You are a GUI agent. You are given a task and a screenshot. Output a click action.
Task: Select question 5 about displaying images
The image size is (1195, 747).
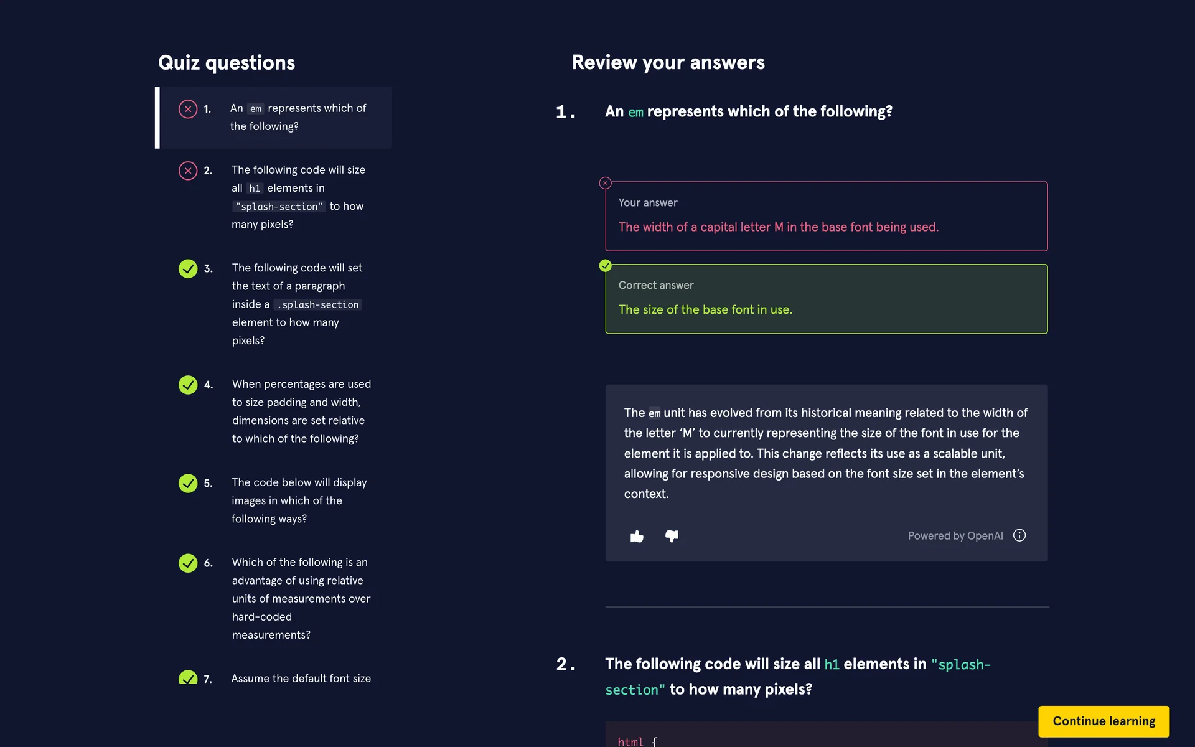(x=299, y=500)
